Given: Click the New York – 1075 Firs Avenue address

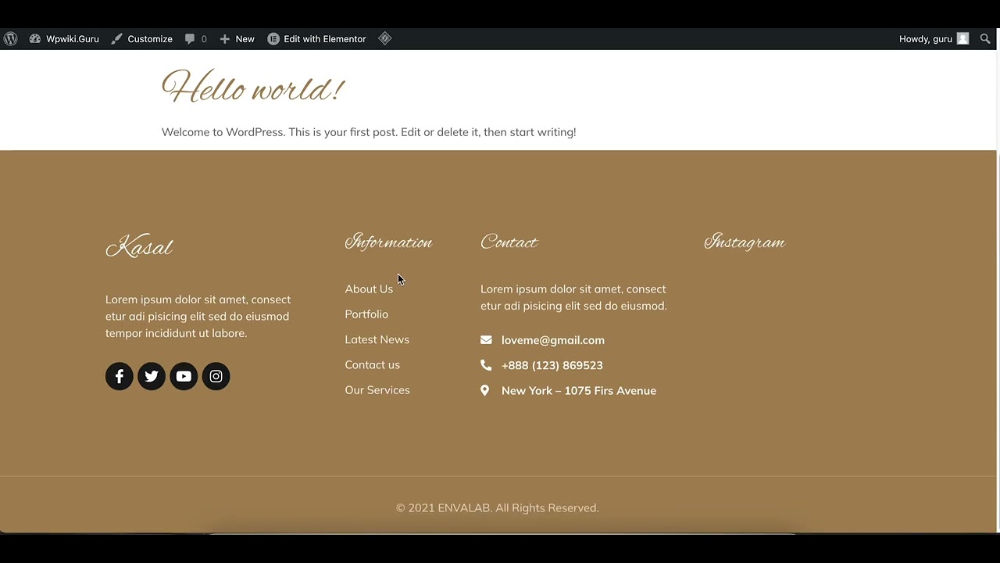Looking at the screenshot, I should (x=579, y=391).
